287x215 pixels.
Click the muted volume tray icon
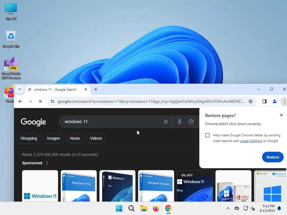tap(253, 208)
